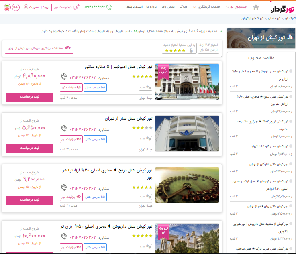Open the Tourgardan logo
This screenshot has width=296, height=254.
[282, 9]
